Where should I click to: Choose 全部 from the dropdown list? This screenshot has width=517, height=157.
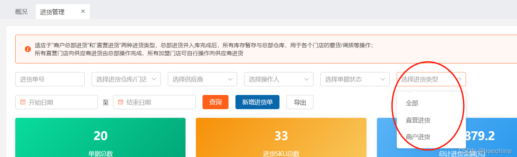431,103
